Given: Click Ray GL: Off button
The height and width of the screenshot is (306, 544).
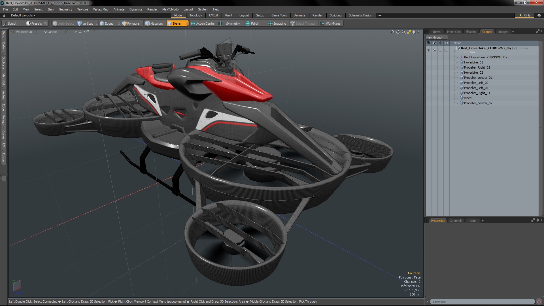Looking at the screenshot, I should [80, 32].
